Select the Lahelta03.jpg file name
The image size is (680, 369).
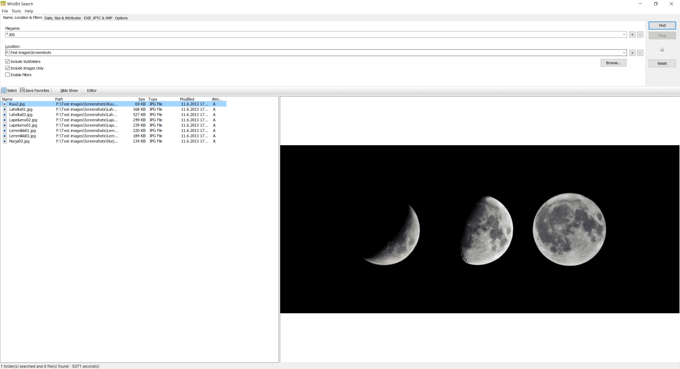click(x=21, y=114)
